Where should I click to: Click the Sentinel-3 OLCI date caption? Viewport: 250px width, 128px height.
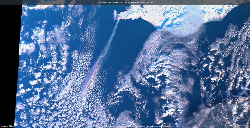pos(125,2)
